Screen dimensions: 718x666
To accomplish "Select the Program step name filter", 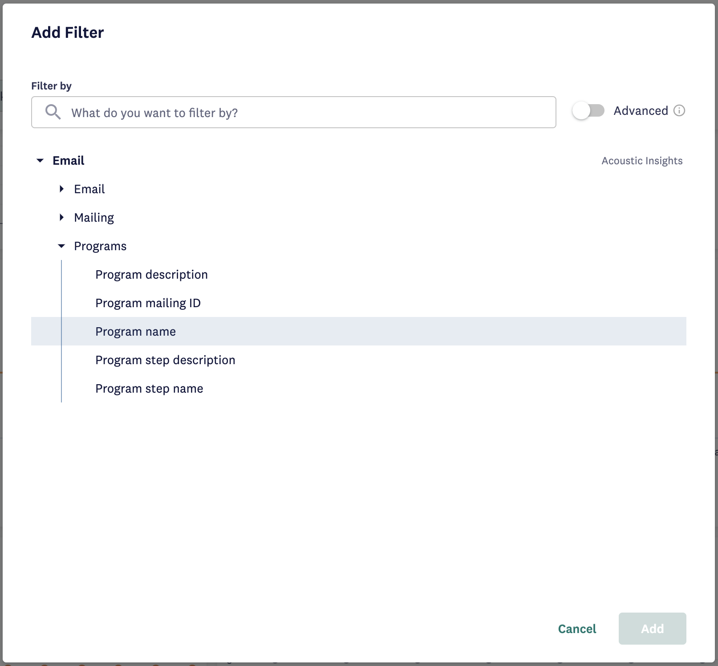I will pos(149,389).
